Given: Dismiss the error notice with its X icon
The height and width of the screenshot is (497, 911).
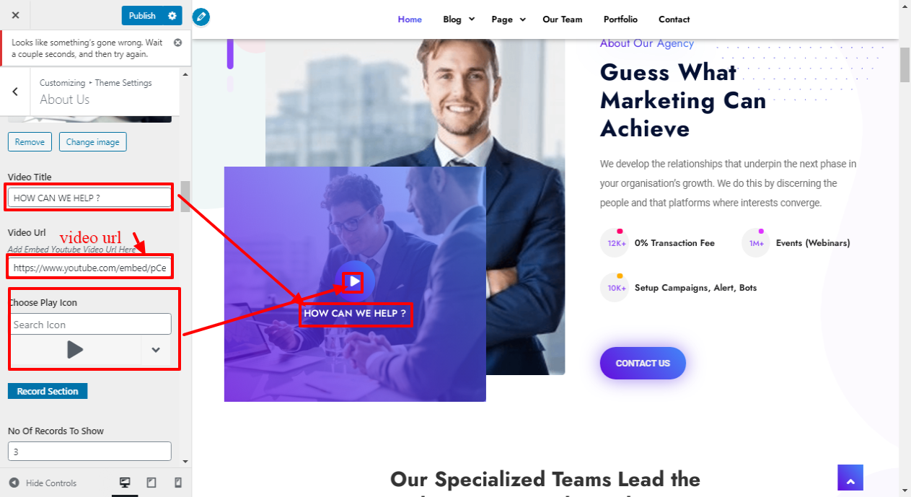Looking at the screenshot, I should (x=177, y=43).
